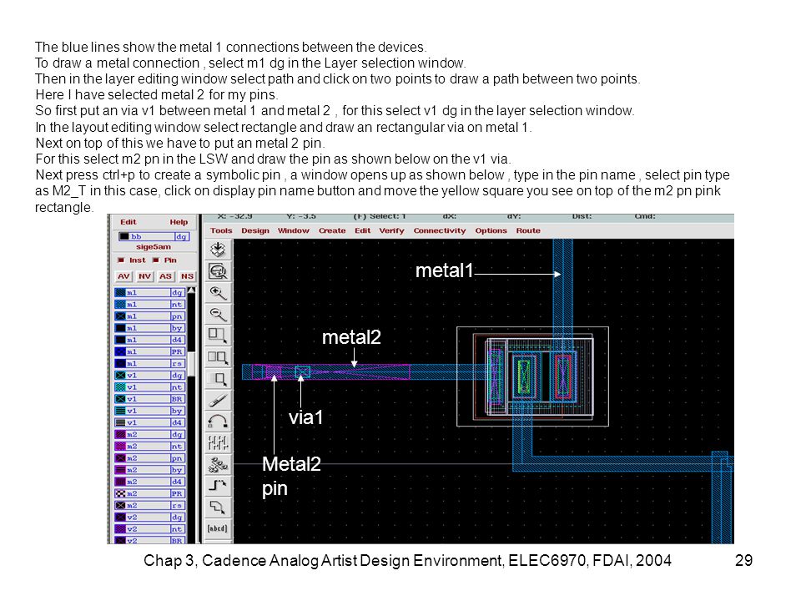Open the Options menu
Image resolution: width=801 pixels, height=601 pixels.
click(x=491, y=230)
